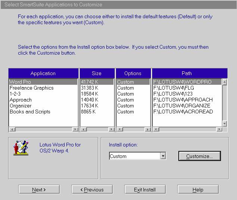Click the Customize... button
The width and height of the screenshot is (237, 200).
(x=200, y=156)
